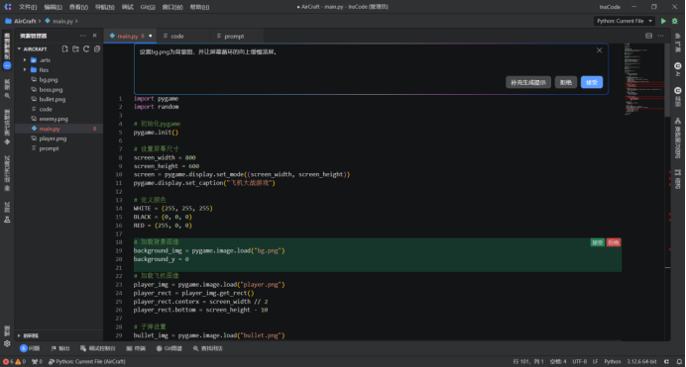Click the green Run button
Screen dimensions: 686x367
pyautogui.click(x=663, y=21)
